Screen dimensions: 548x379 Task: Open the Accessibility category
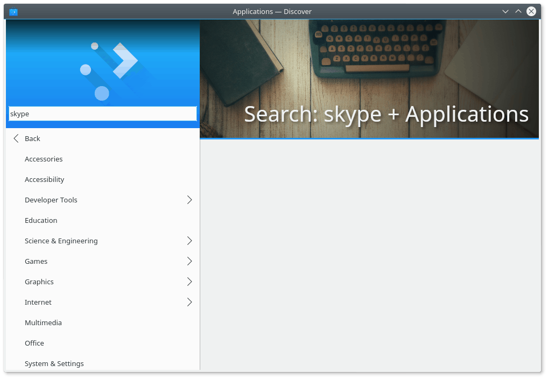[103, 179]
